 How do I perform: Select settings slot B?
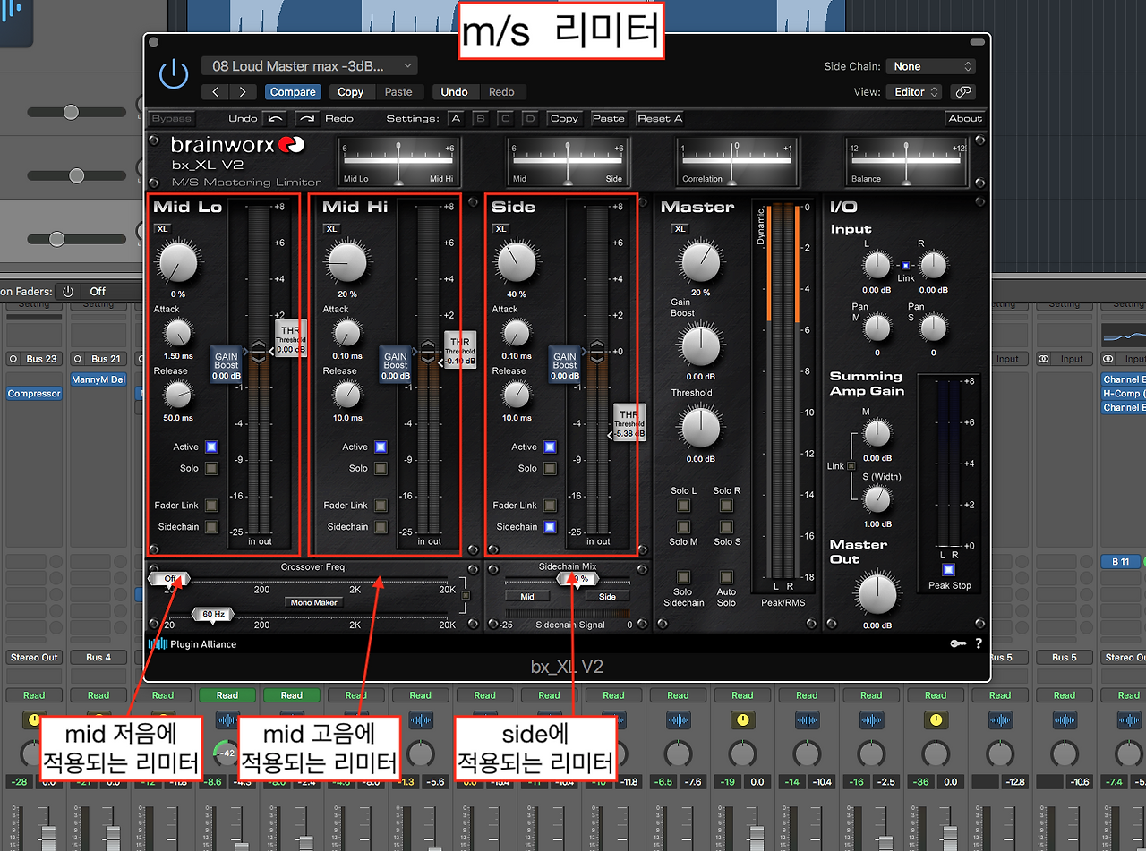481,118
